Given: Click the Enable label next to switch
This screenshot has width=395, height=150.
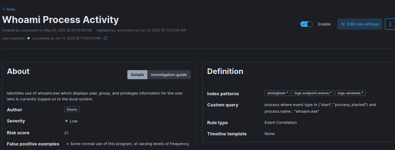Looking at the screenshot, I should tap(324, 24).
